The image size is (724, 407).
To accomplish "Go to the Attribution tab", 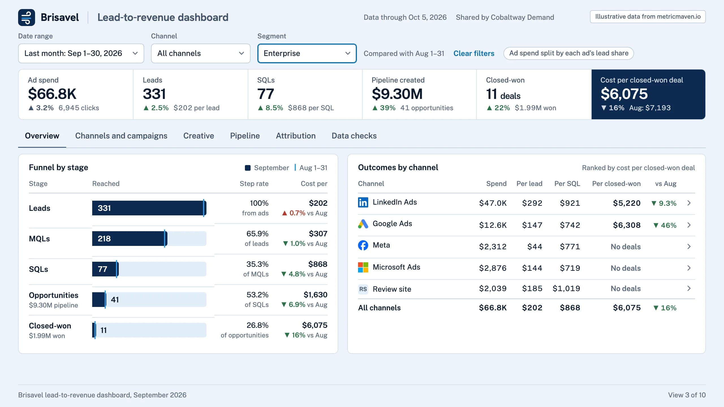I will 296,136.
